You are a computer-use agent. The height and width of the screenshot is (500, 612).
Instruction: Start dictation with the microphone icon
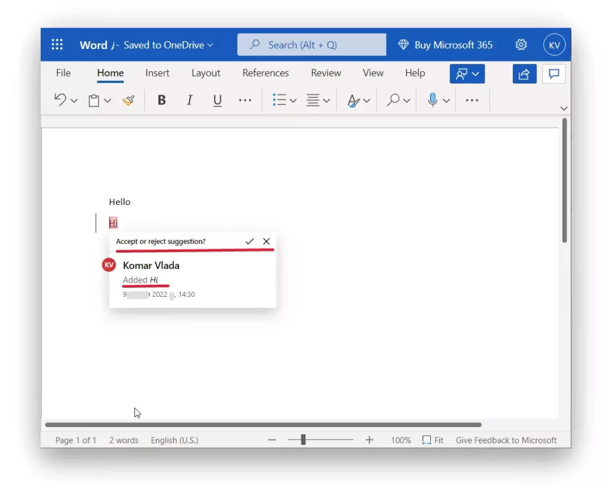click(x=433, y=100)
